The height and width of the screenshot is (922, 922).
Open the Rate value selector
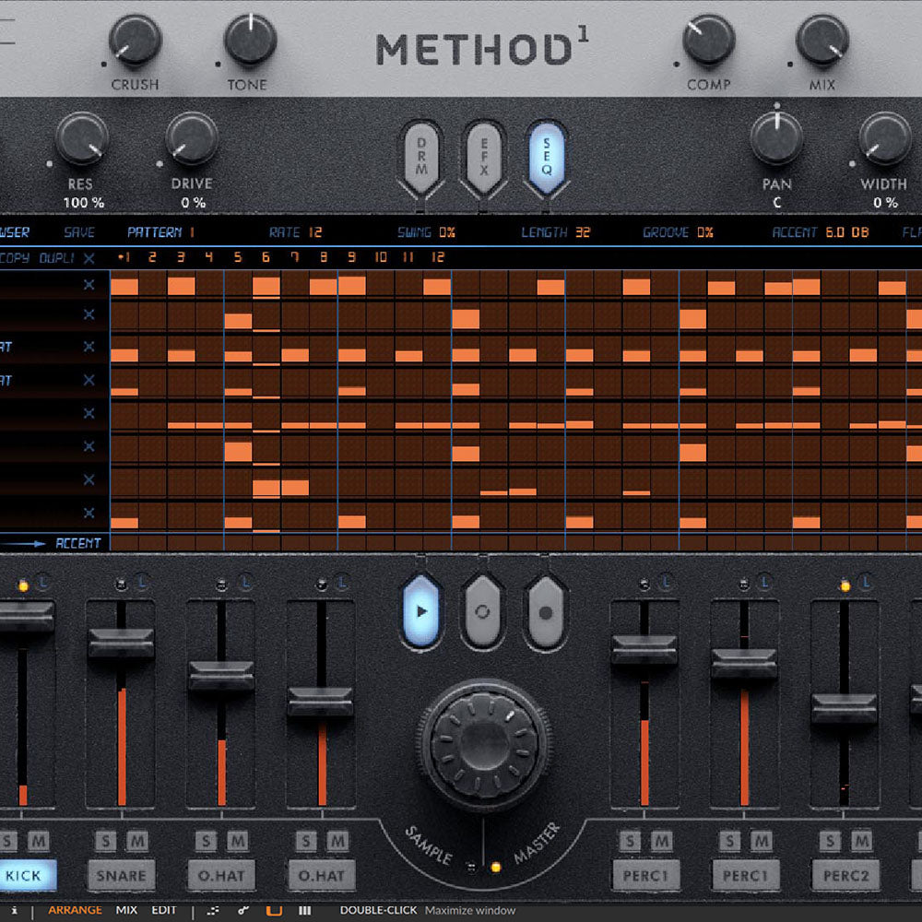click(315, 232)
